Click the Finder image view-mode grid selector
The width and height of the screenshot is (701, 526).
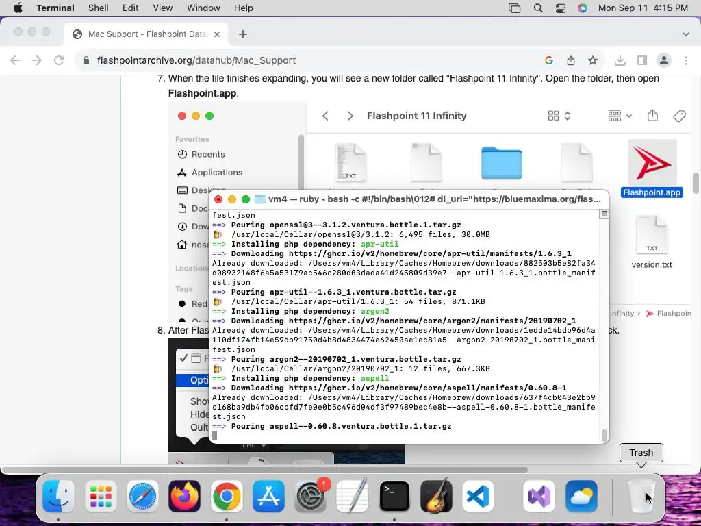[x=559, y=116]
